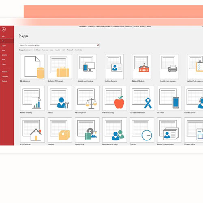Open the Northwind 2007 sample template
203x203 pixels.
point(60,67)
